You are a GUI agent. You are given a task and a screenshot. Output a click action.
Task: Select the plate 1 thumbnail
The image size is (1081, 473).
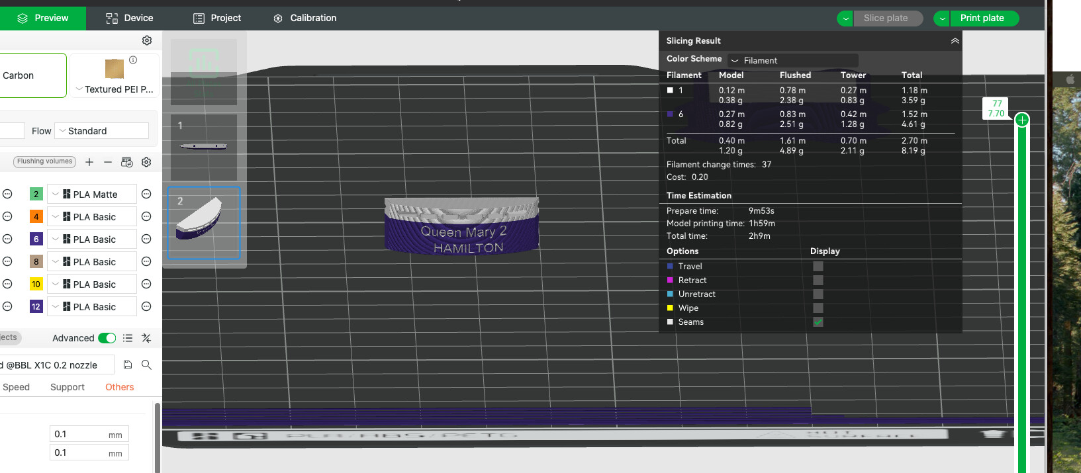point(204,148)
